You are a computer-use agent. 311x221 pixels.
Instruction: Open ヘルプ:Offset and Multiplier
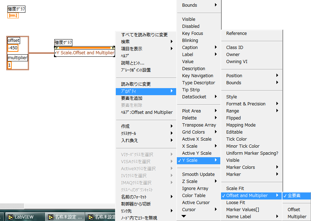tap(146, 112)
